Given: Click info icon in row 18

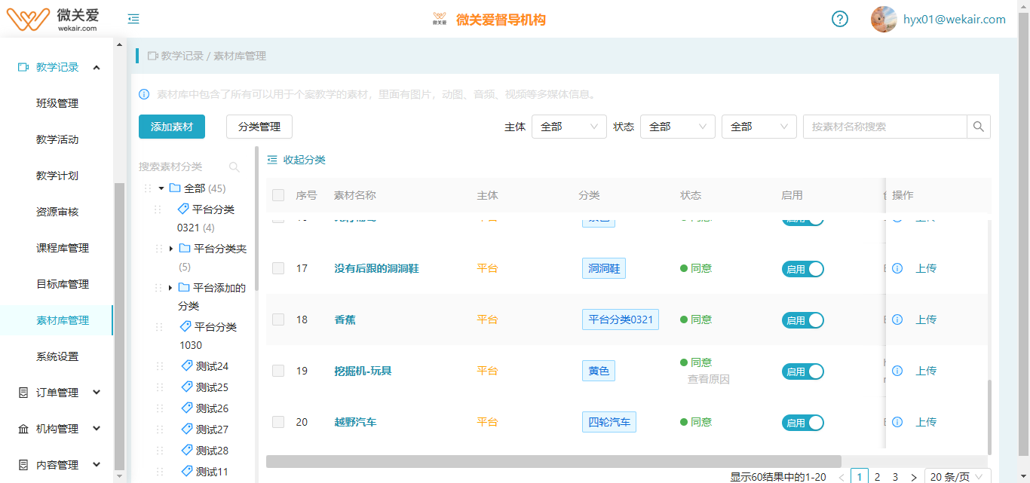Looking at the screenshot, I should click(897, 319).
